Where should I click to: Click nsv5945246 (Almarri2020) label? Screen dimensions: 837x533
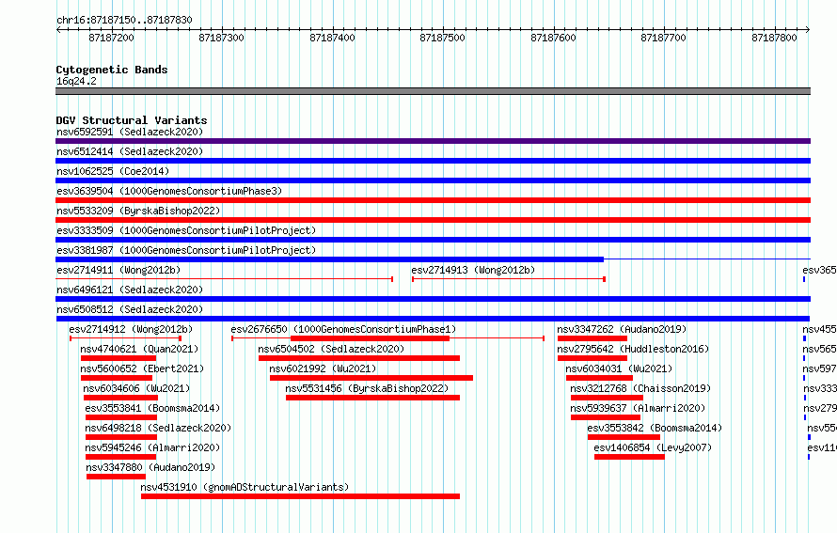pos(152,447)
